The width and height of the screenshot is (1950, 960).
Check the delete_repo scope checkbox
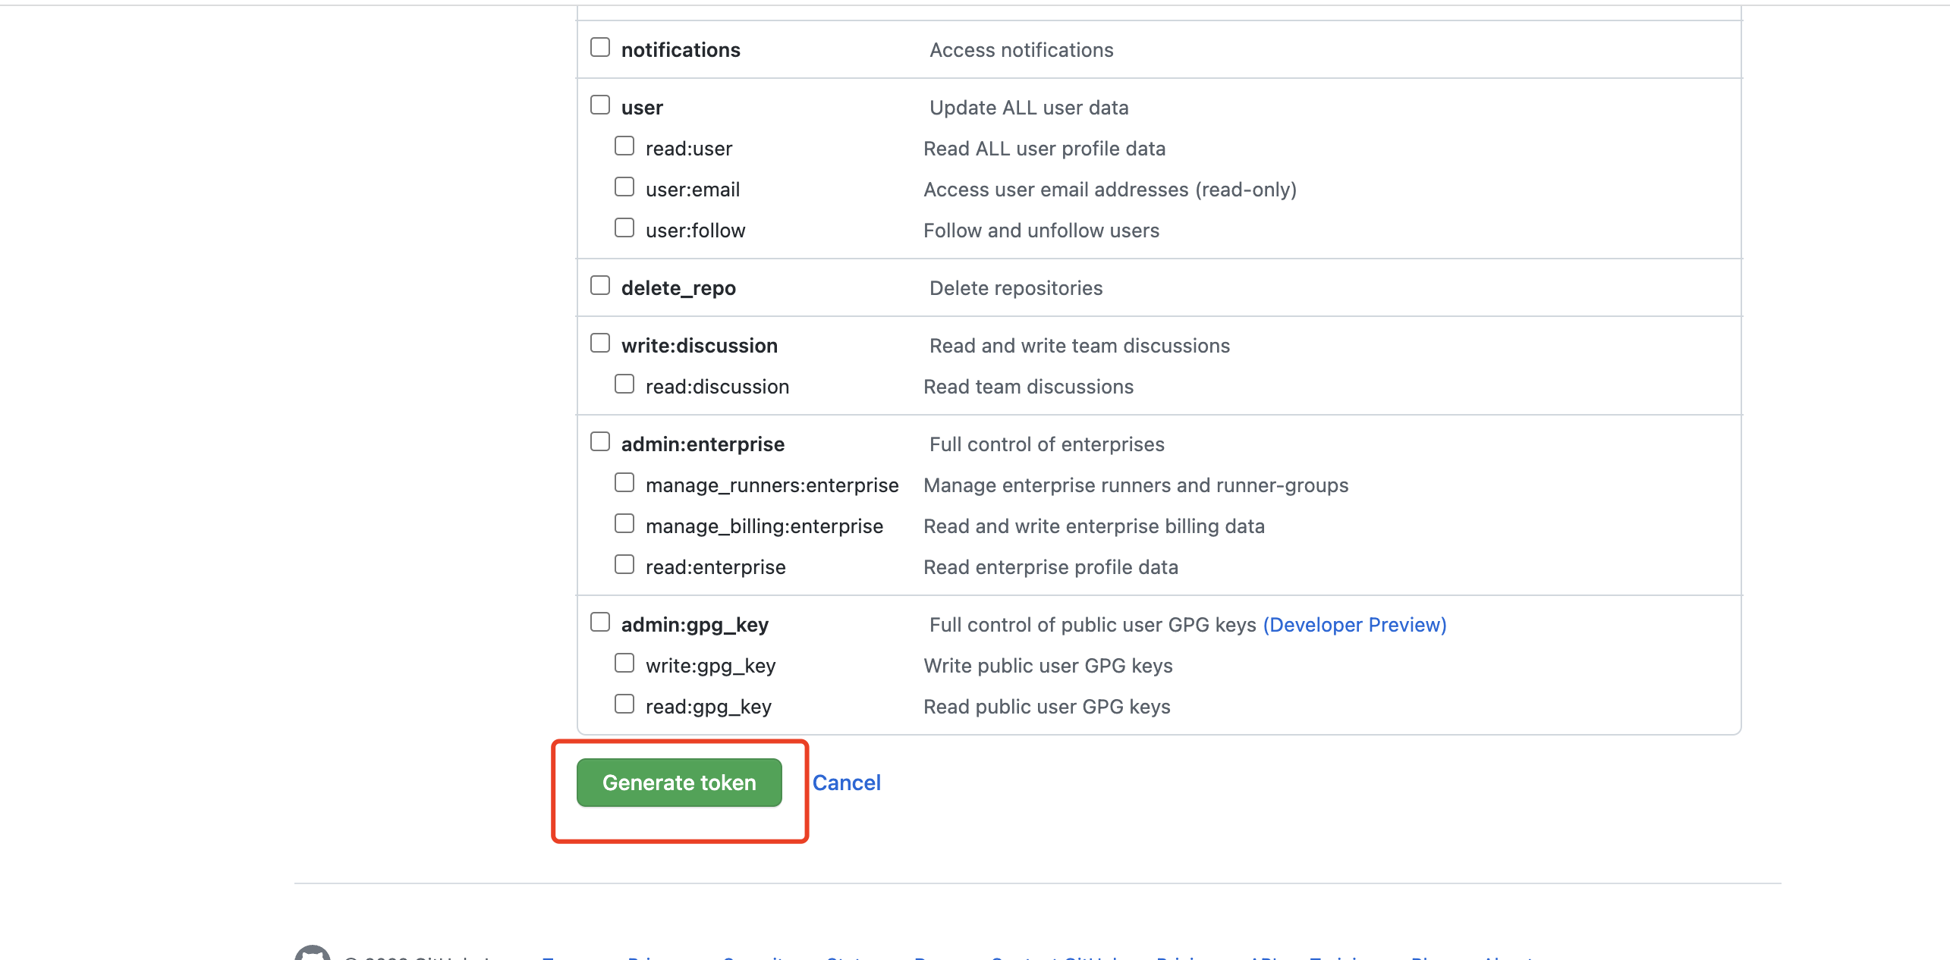[x=600, y=286]
